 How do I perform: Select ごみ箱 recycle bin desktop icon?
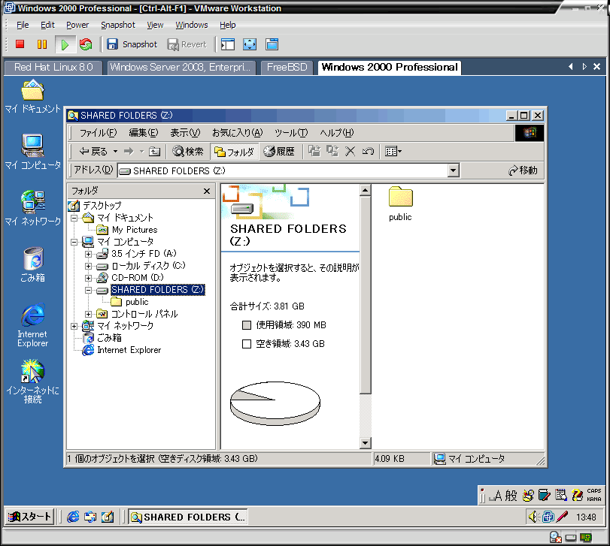coord(32,264)
